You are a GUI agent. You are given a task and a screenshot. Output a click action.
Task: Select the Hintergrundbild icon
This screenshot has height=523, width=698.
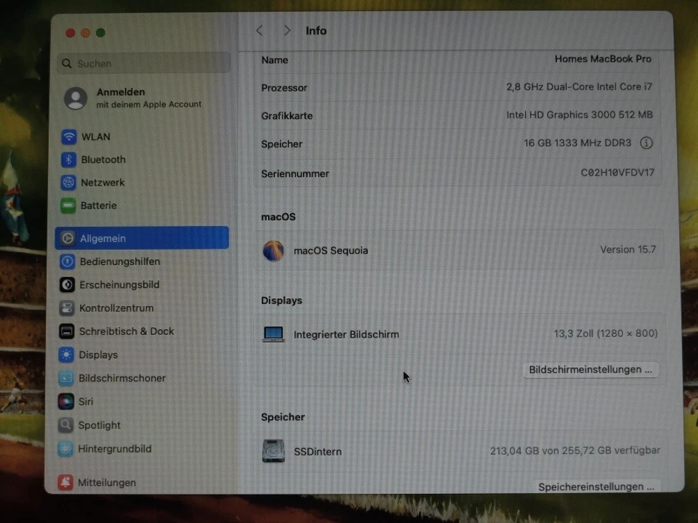pyautogui.click(x=65, y=449)
